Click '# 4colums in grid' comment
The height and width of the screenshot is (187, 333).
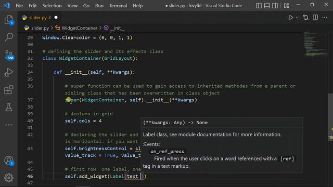coord(89,114)
